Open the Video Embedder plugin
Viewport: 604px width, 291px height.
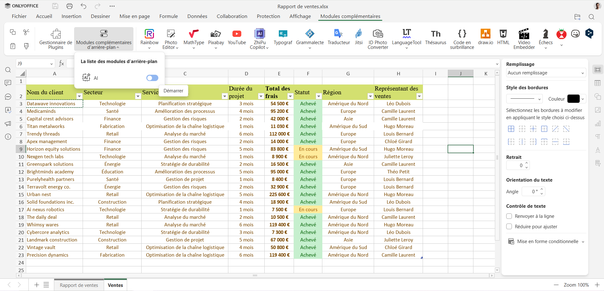pos(524,39)
